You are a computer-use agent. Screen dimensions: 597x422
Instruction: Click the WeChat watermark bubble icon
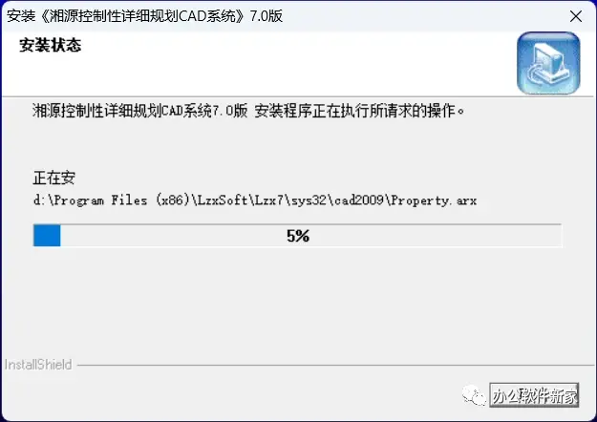[x=474, y=395]
